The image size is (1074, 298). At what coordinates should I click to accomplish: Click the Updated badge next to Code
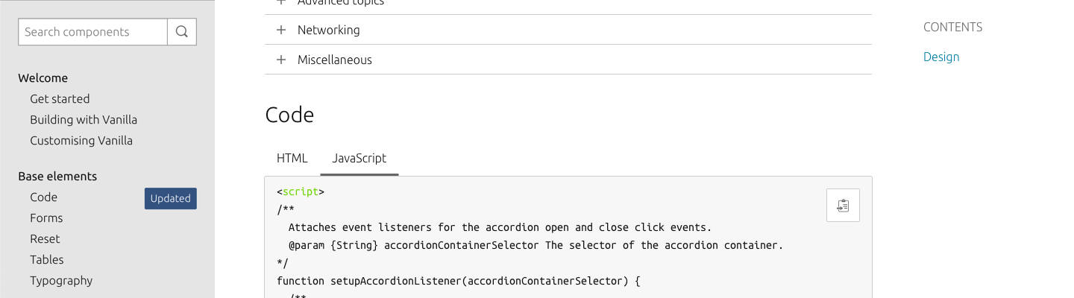170,198
